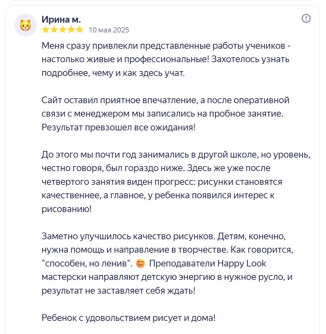This screenshot has height=334, width=326.
Task: Open the reviewer name "Ирина м."
Action: (x=61, y=19)
